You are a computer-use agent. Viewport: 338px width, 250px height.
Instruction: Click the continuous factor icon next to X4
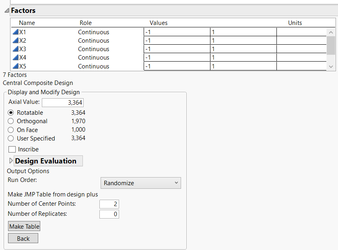(x=16, y=58)
